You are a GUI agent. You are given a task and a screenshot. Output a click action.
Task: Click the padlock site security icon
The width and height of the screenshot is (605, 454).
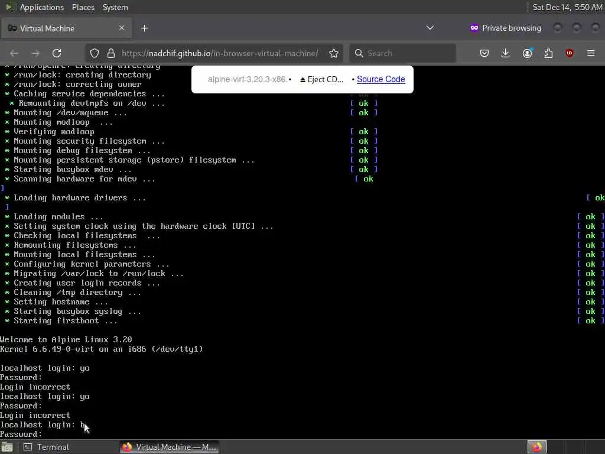pyautogui.click(x=111, y=53)
